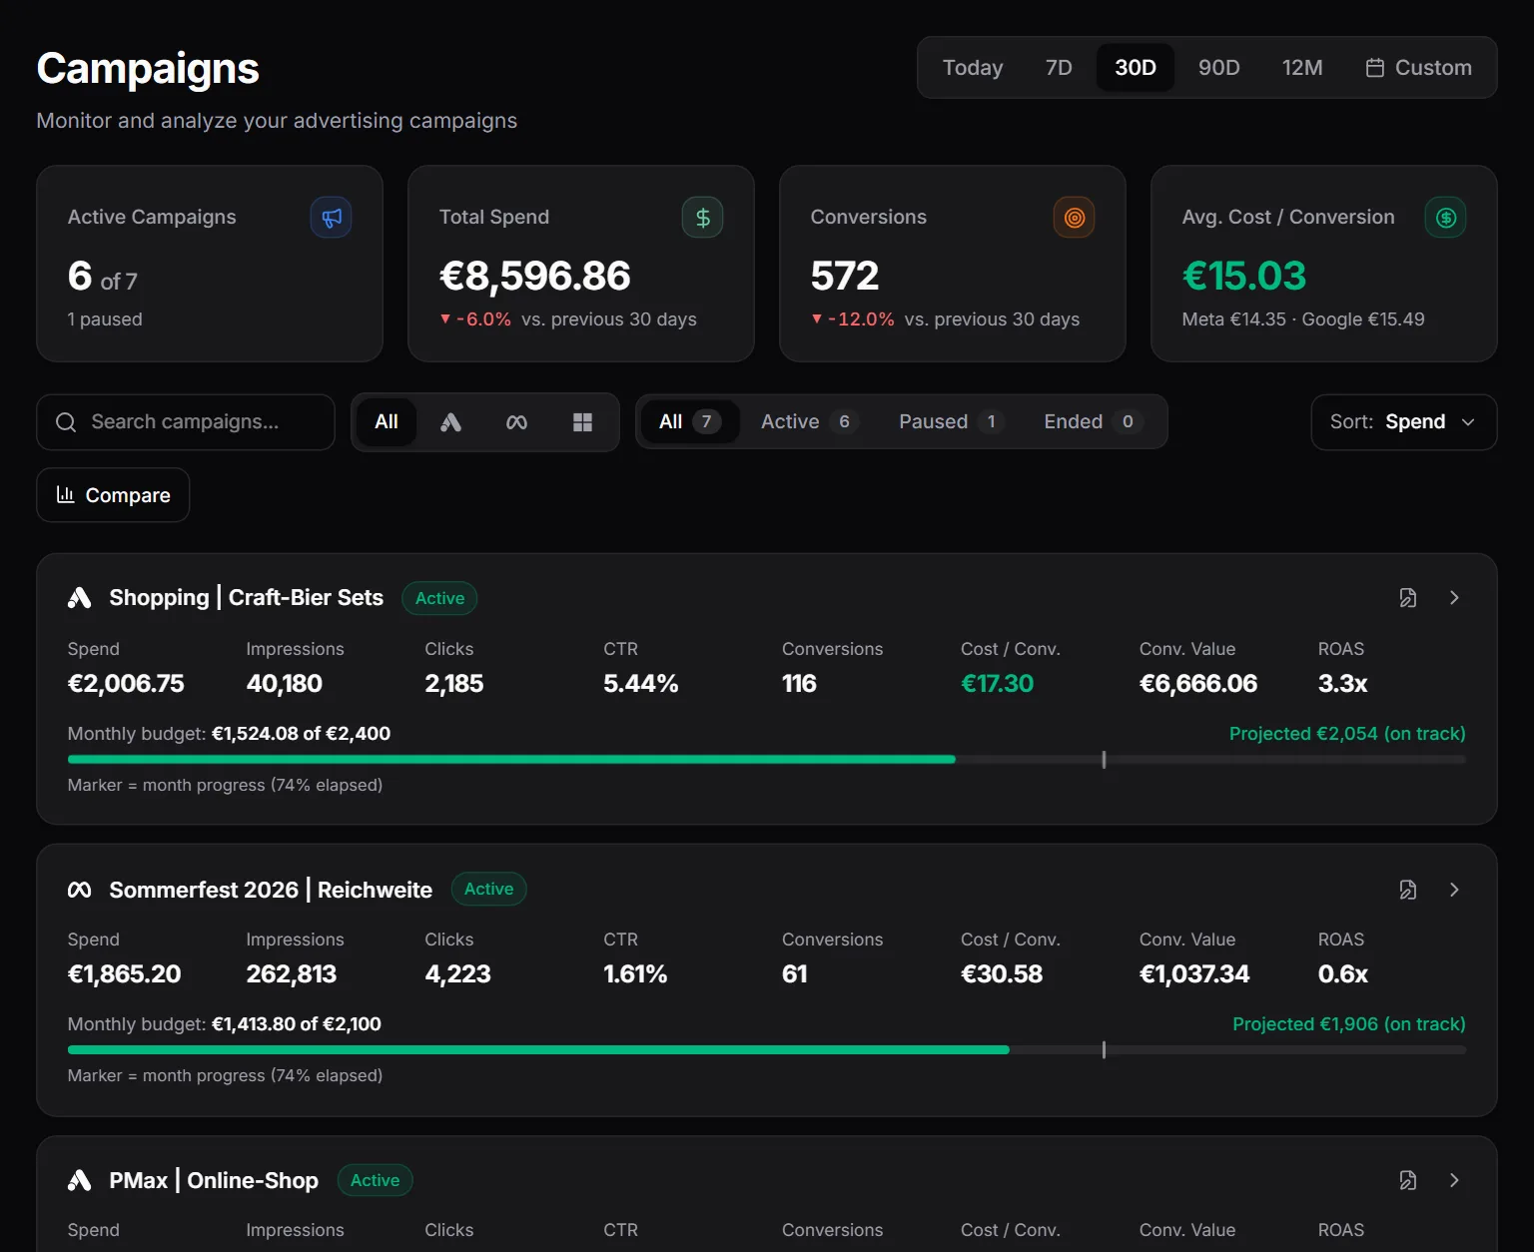Click the Active badge on PMax Online-Shop
The height and width of the screenshot is (1252, 1534).
click(x=376, y=1180)
